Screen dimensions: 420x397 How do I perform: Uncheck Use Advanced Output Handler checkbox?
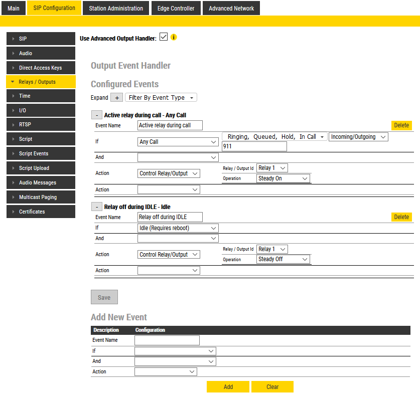coord(164,37)
